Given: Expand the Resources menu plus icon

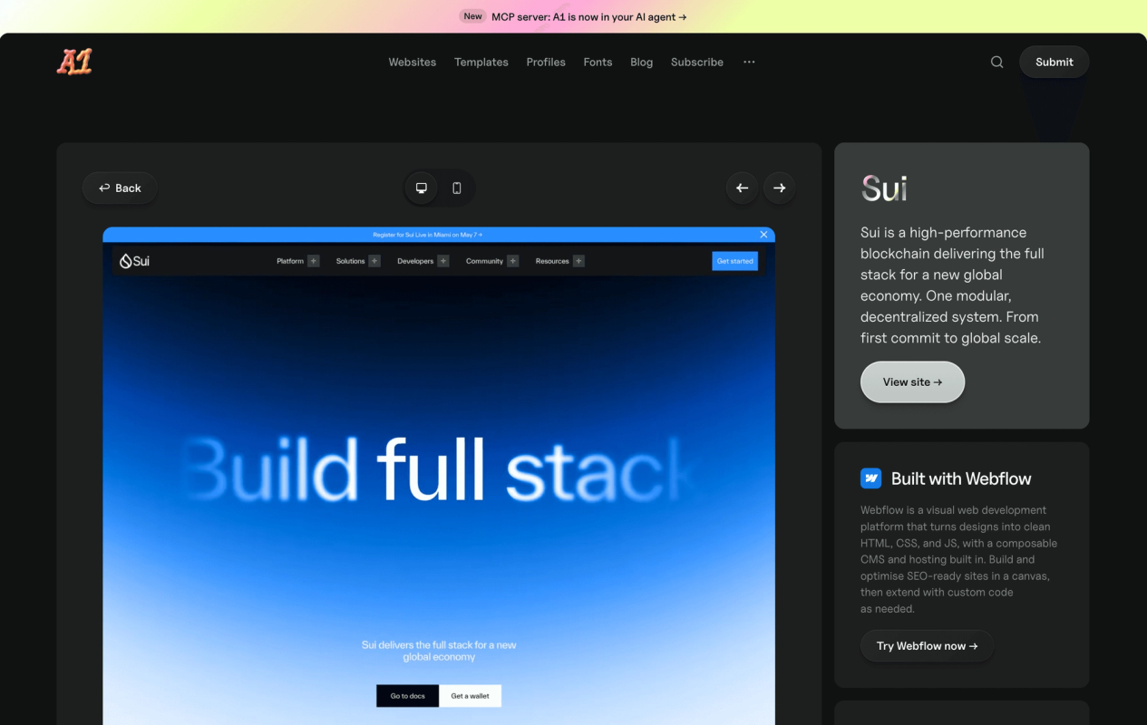Looking at the screenshot, I should tap(578, 261).
